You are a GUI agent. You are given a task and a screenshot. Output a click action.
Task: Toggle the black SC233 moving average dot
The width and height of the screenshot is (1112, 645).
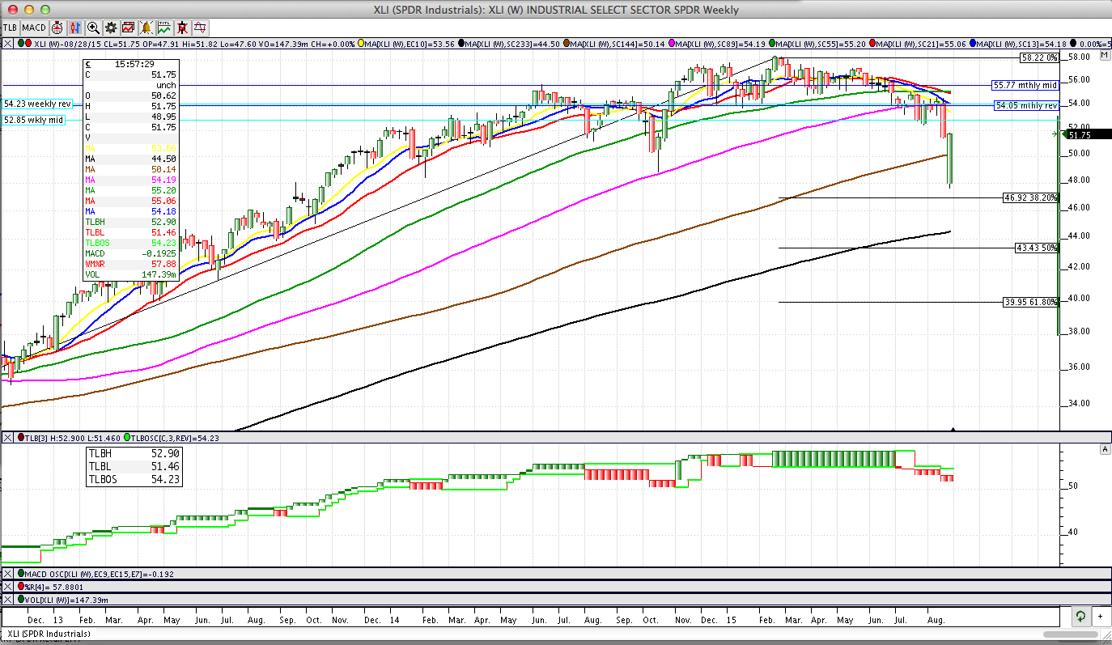(460, 43)
